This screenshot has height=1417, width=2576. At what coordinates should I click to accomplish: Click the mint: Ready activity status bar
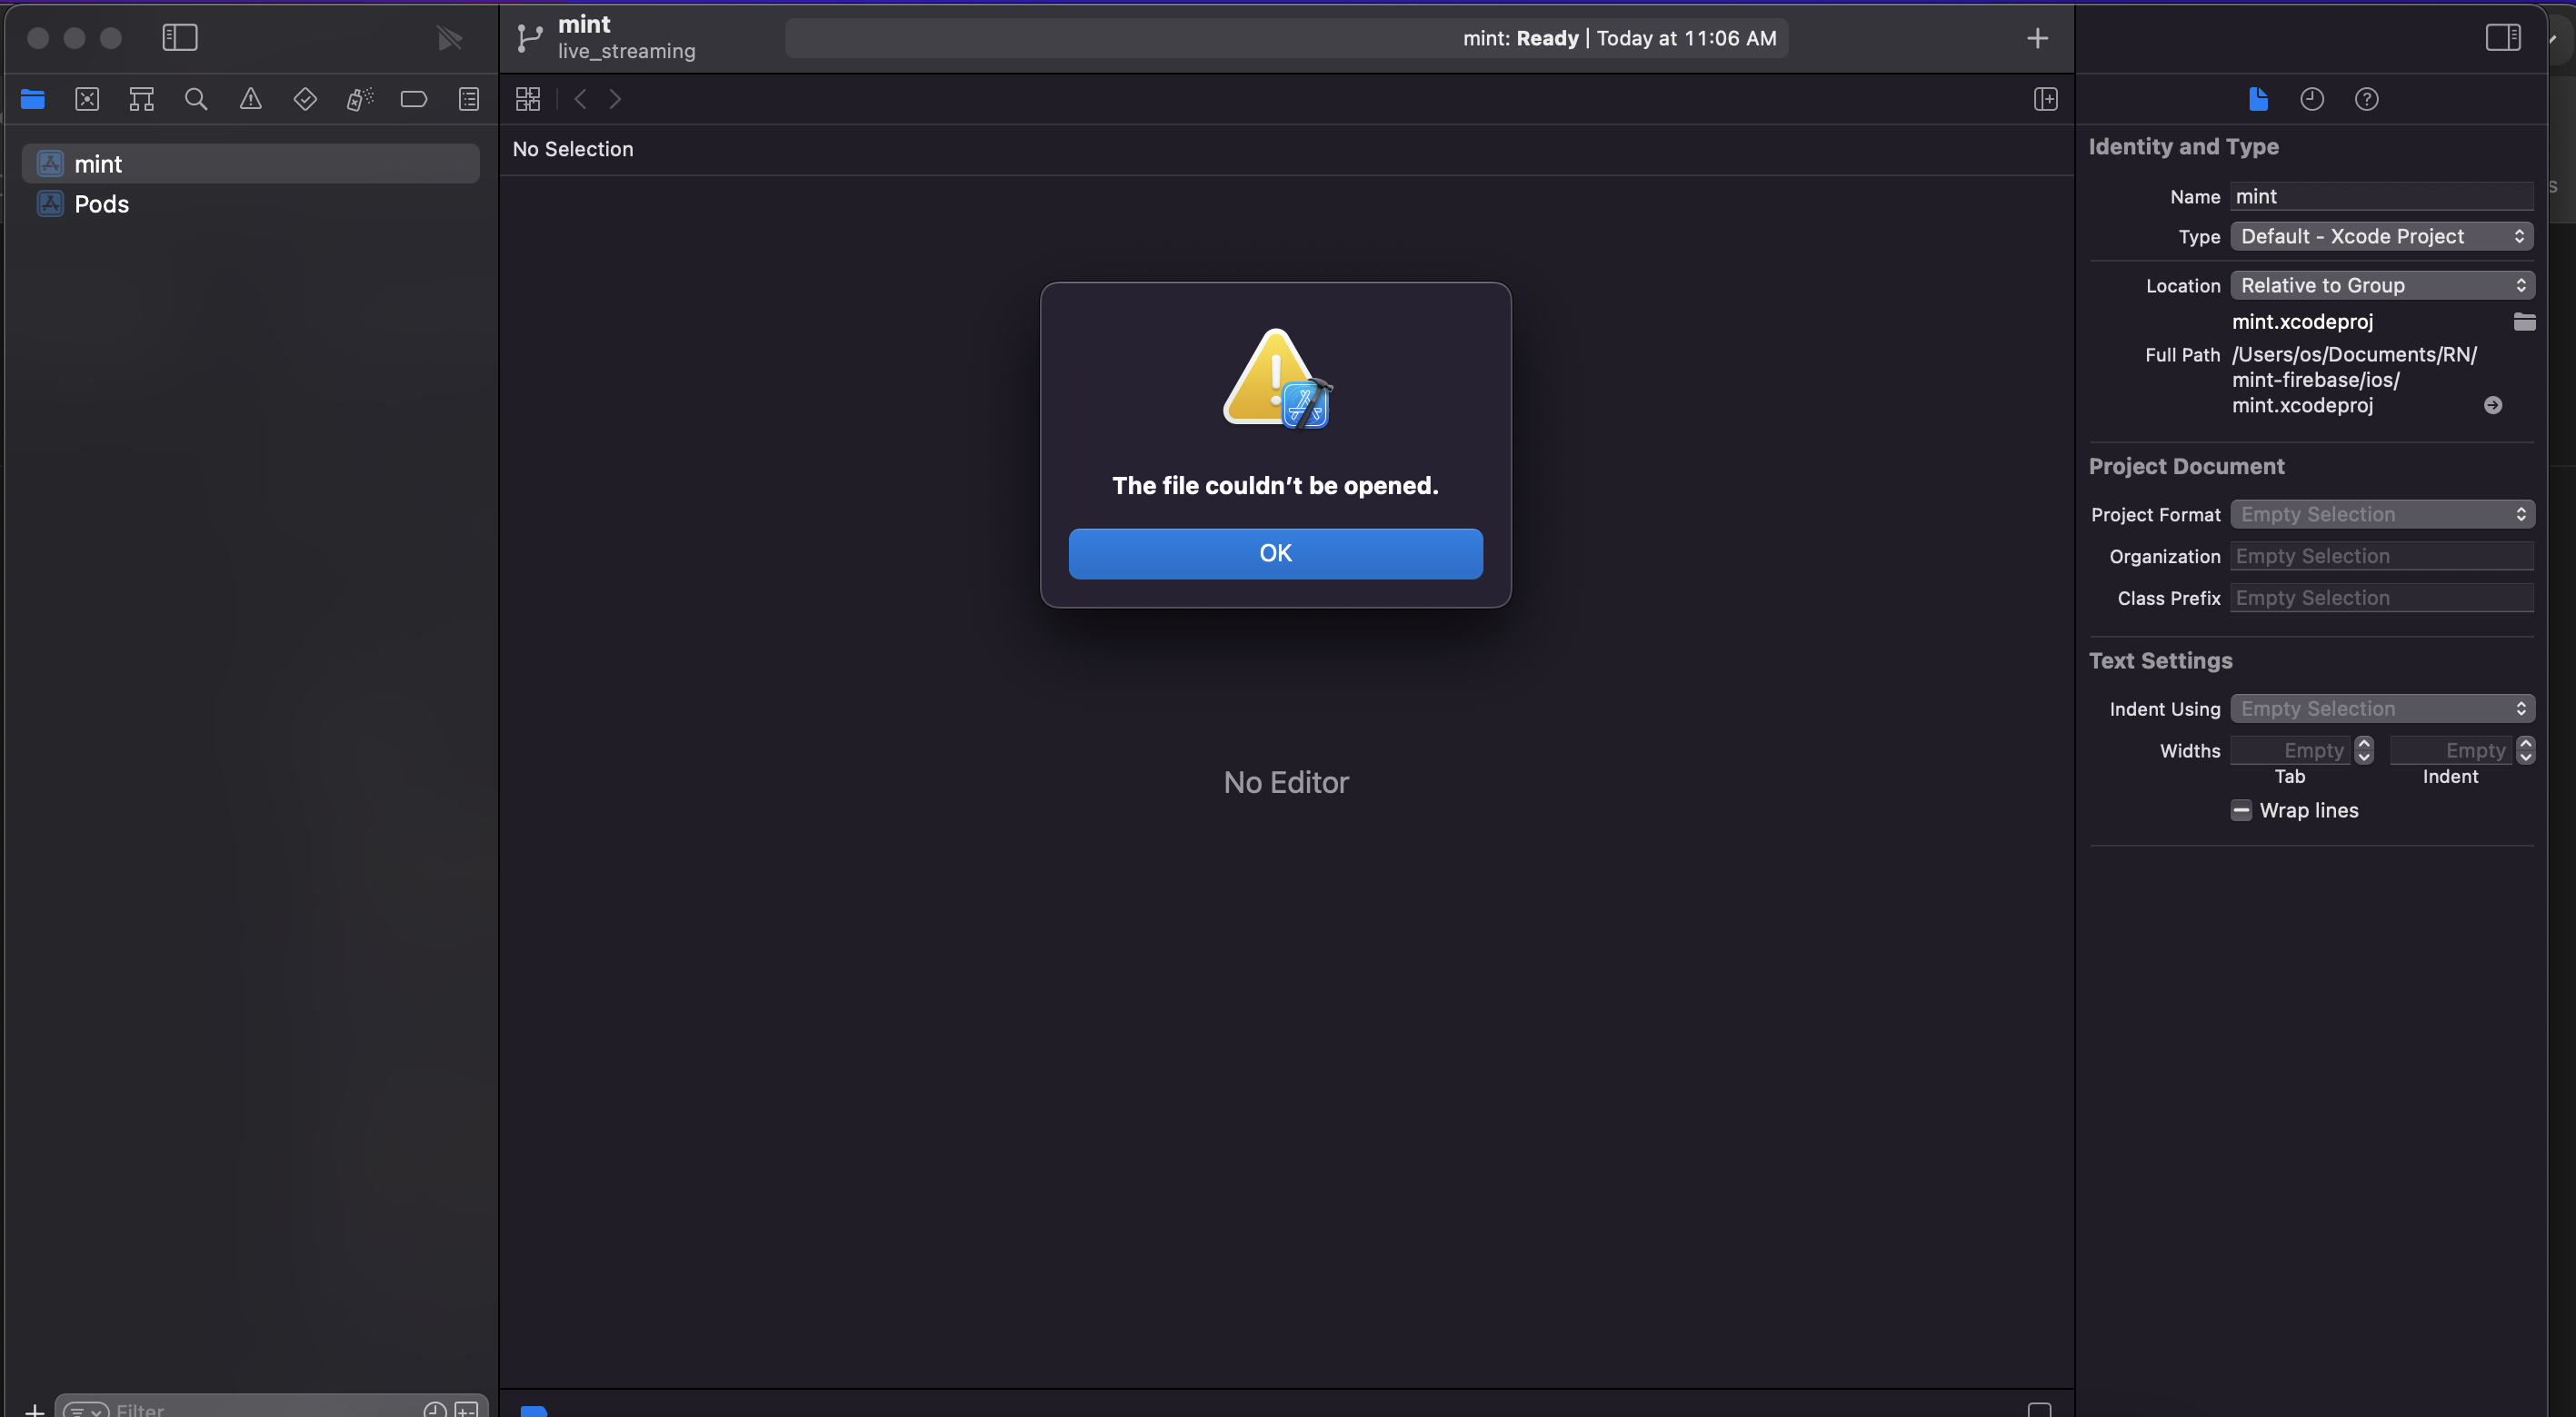coord(1286,38)
